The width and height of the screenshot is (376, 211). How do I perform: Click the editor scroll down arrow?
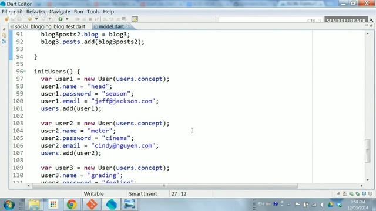[368, 180]
